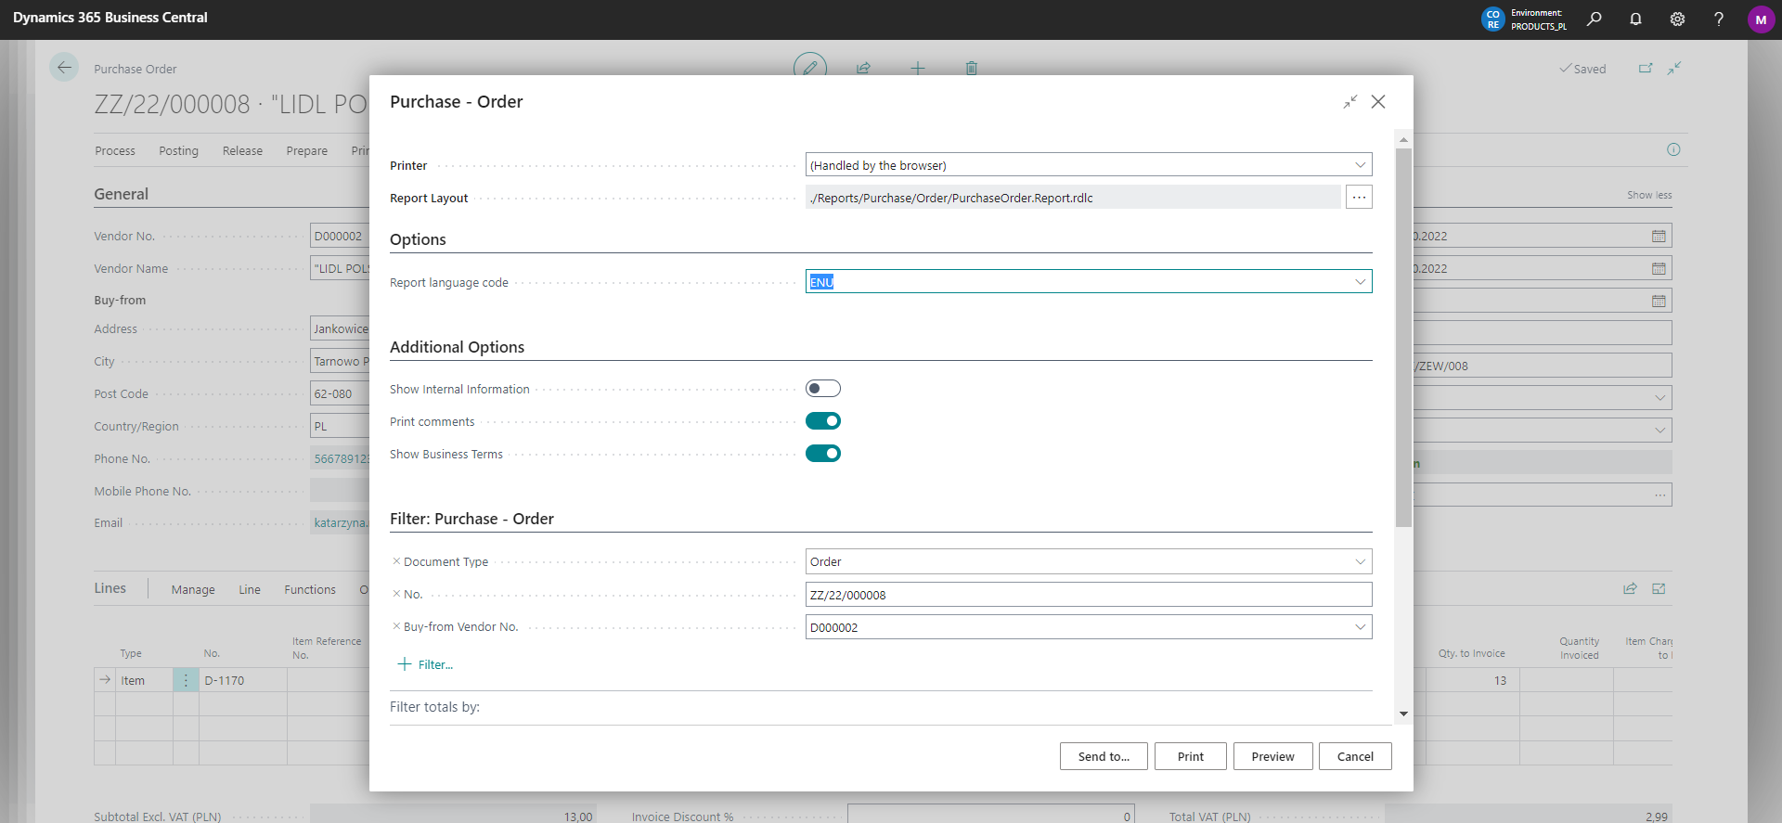Remove the Buy-from Vendor No. filter
This screenshot has width=1782, height=823.
[396, 626]
